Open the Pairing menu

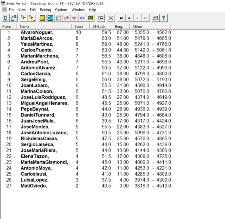click(45, 10)
